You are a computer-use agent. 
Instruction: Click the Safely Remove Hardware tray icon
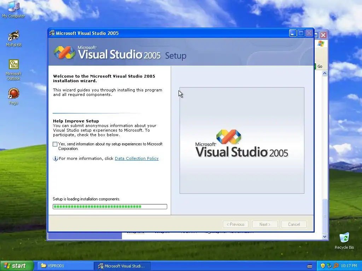329,266
